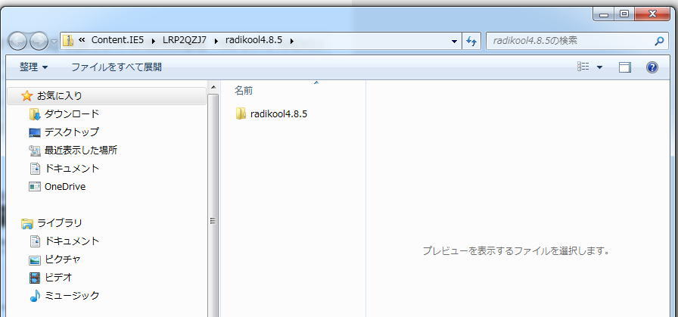Open OneDrive in favorites
The width and height of the screenshot is (678, 317).
(65, 186)
